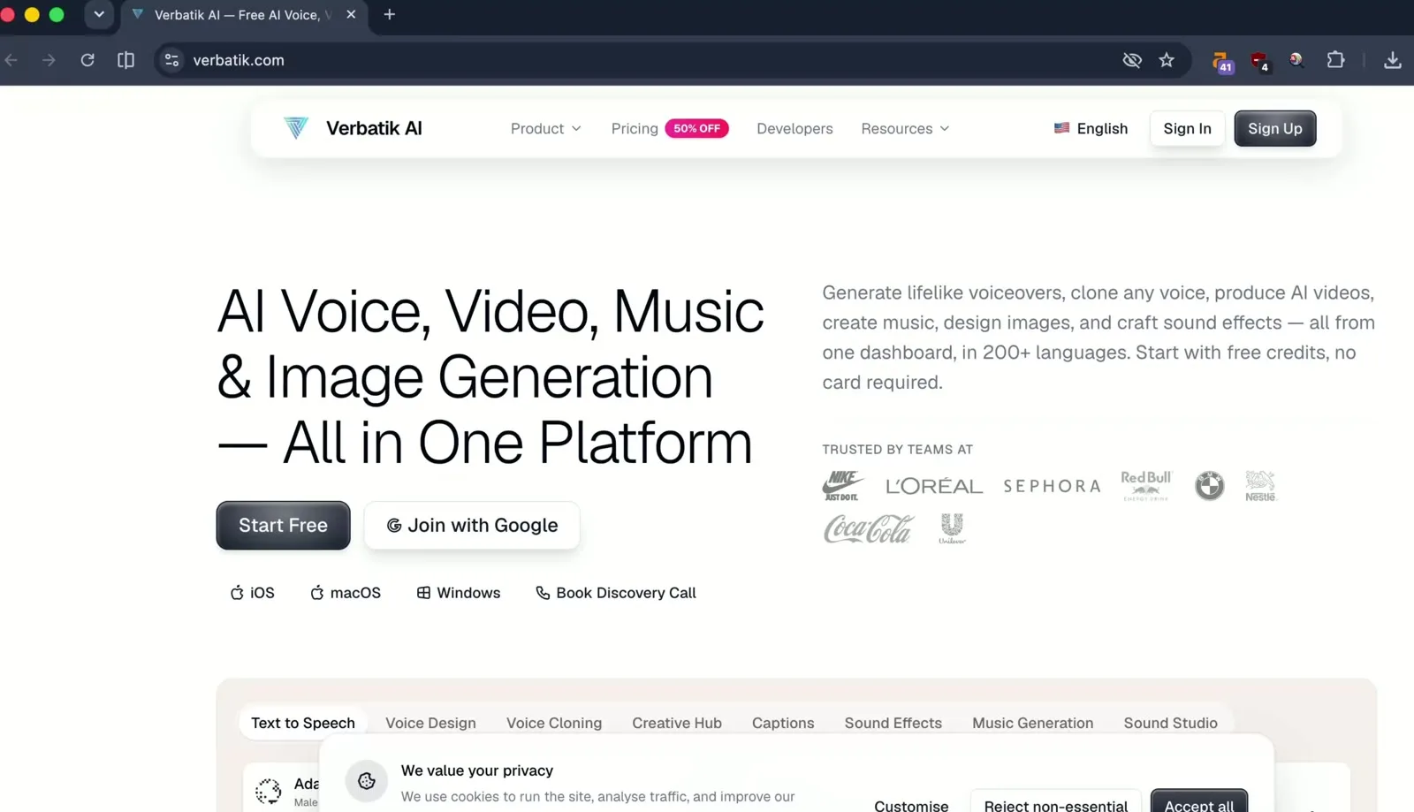1414x812 pixels.
Task: Click the Start Free button
Action: click(283, 526)
